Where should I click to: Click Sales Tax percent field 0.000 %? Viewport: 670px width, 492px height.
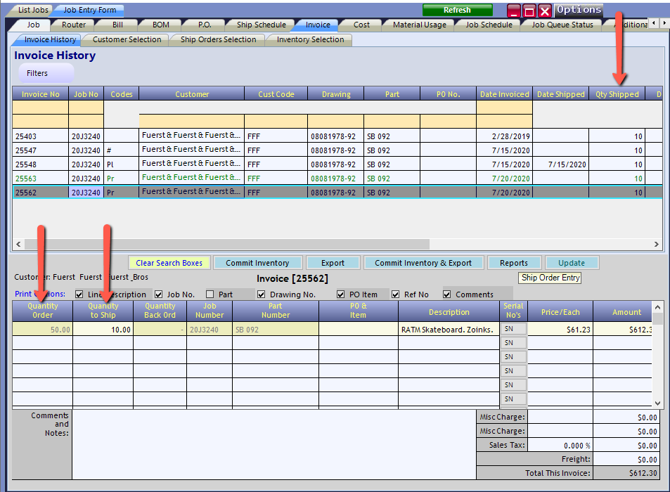[x=560, y=445]
